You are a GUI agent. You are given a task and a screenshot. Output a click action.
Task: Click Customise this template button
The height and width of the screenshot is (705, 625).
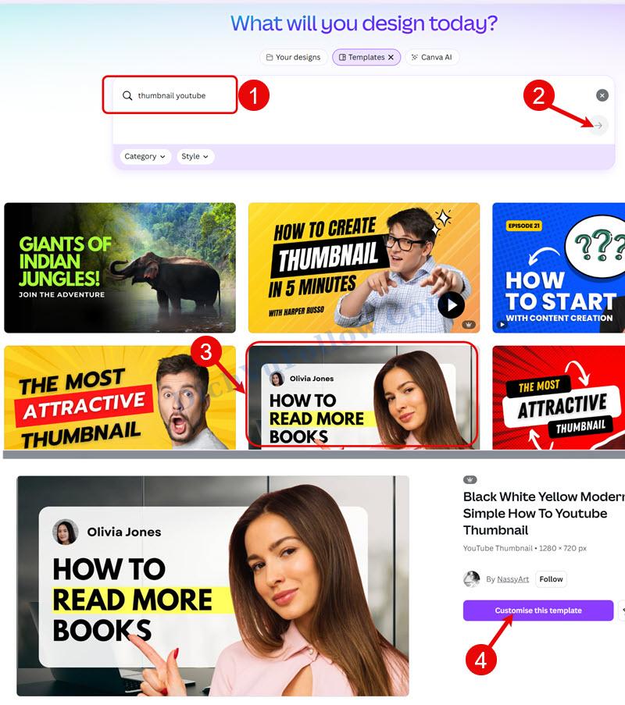click(x=538, y=611)
